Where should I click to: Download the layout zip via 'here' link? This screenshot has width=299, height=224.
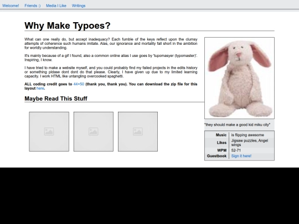pos(40,88)
